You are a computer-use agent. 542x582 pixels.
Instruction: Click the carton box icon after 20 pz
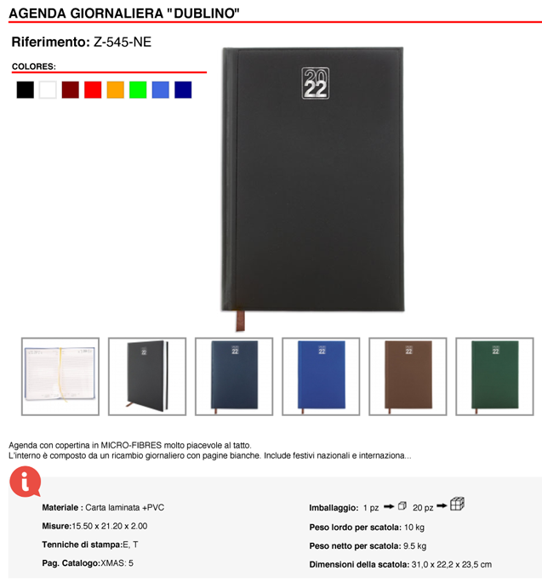pyautogui.click(x=457, y=504)
